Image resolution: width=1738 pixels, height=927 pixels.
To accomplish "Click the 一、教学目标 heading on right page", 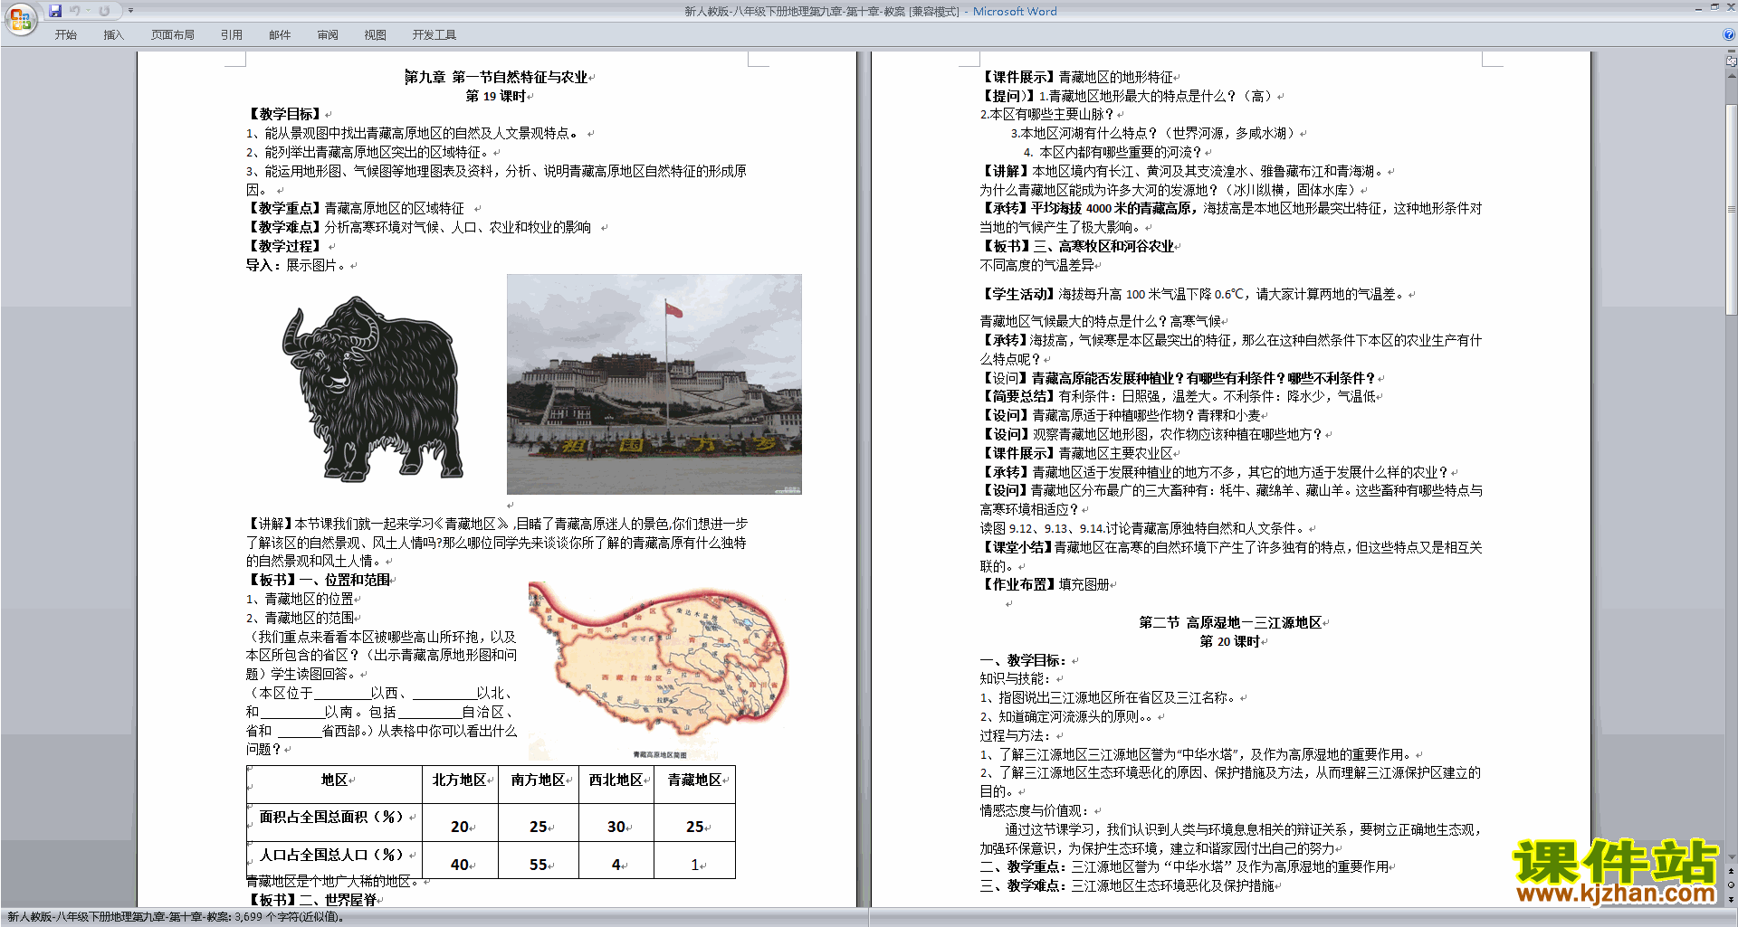I will point(1024,660).
